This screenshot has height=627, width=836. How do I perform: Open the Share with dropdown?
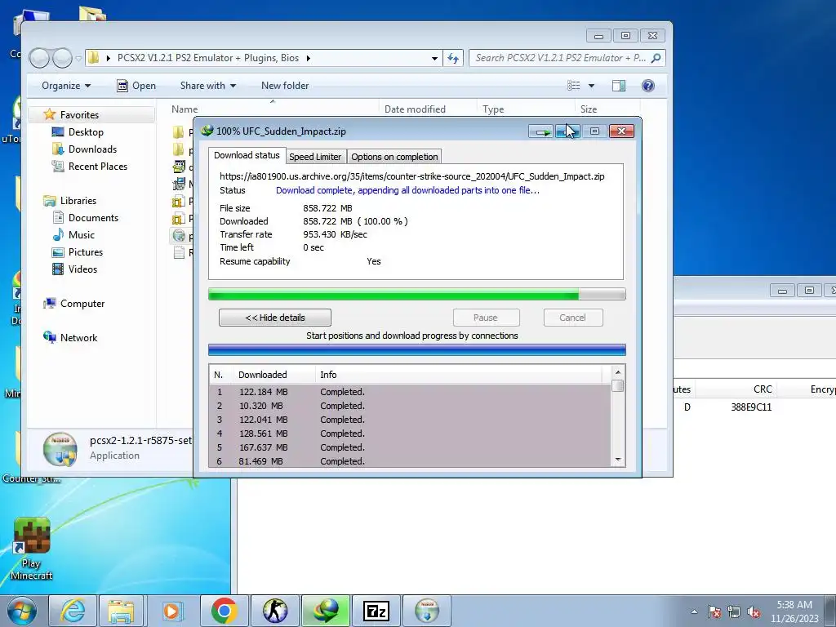tap(208, 86)
